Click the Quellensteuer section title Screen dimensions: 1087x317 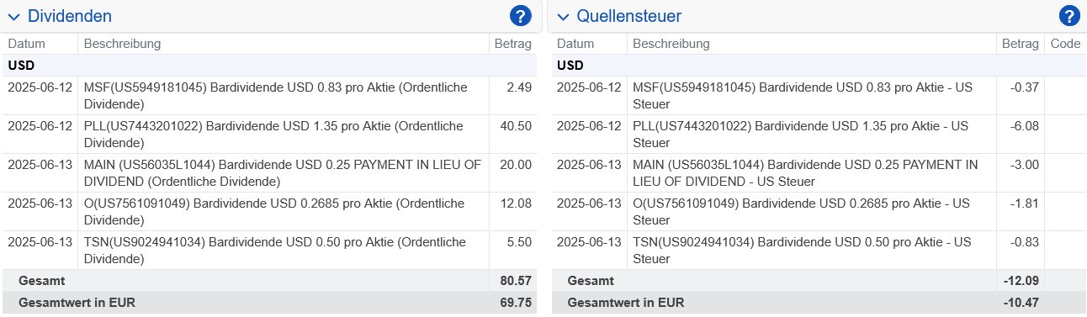click(x=629, y=16)
